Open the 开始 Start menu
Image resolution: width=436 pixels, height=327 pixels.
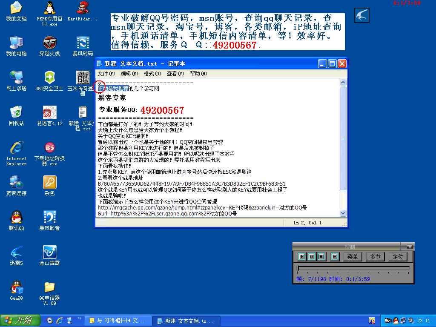click(20, 321)
